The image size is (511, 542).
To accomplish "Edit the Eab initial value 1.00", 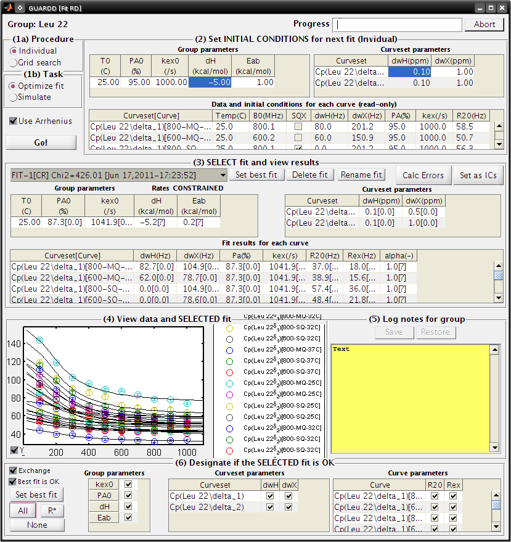I will [253, 82].
